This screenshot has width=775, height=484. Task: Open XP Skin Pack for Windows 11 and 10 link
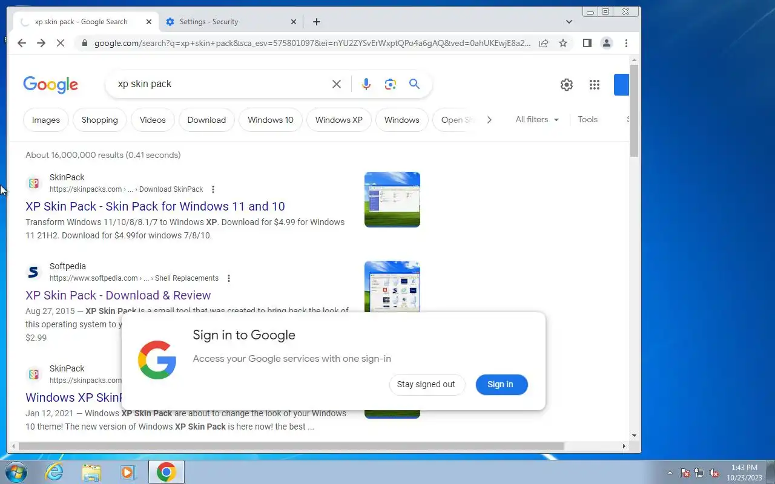[x=155, y=206]
